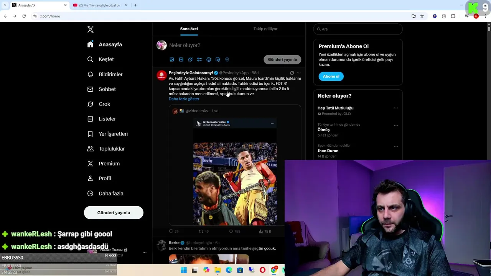491x276 pixels.
Task: Open the Windows Start menu
Action: (x=184, y=270)
